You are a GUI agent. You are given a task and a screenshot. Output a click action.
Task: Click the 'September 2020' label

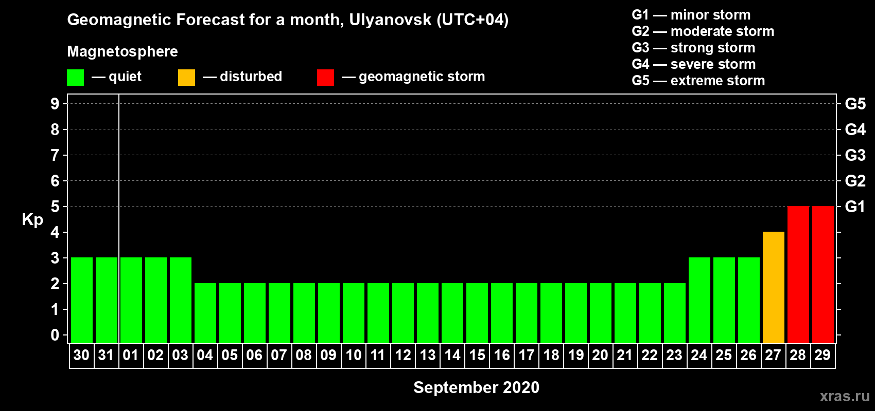coord(476,387)
